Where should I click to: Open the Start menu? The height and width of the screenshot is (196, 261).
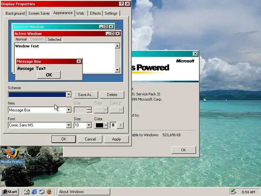pos(9,192)
